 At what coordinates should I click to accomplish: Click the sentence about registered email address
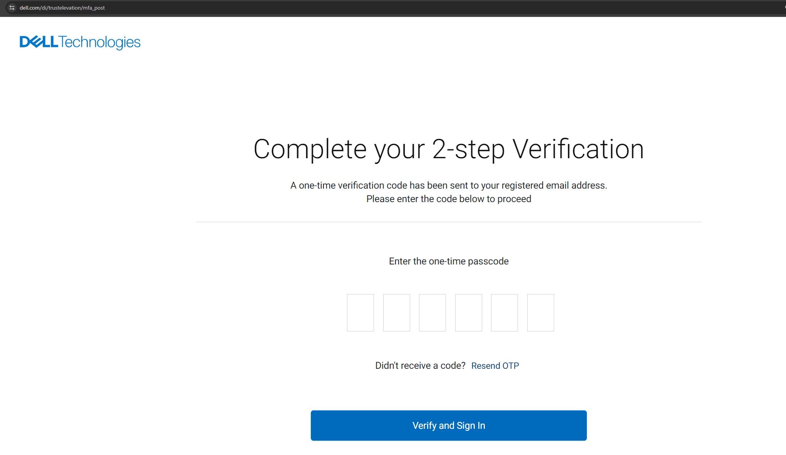tap(449, 186)
